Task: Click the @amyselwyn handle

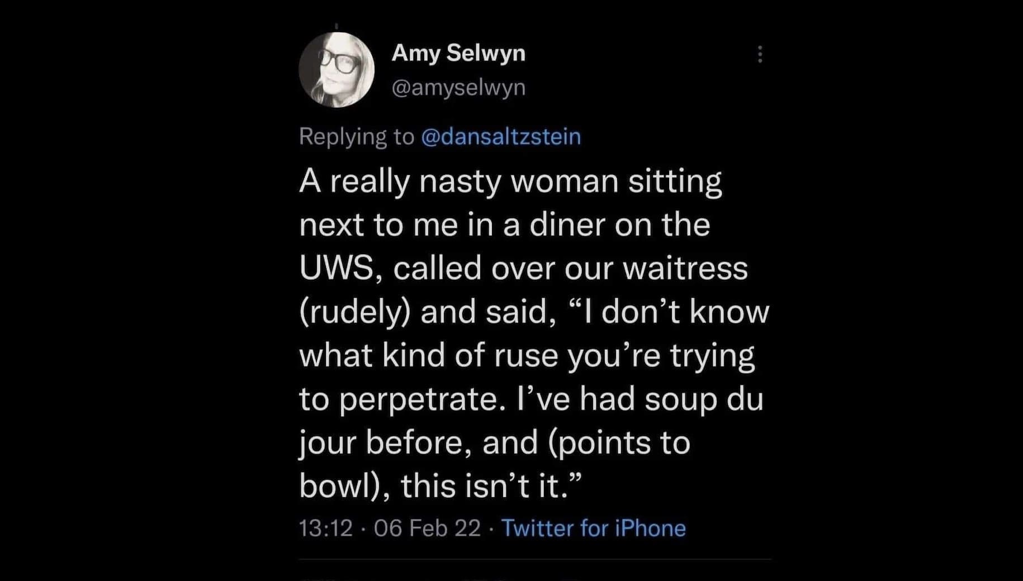Action: [458, 88]
